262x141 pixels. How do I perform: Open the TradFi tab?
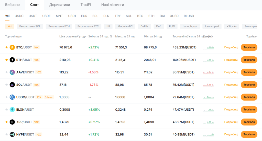(x=85, y=5)
